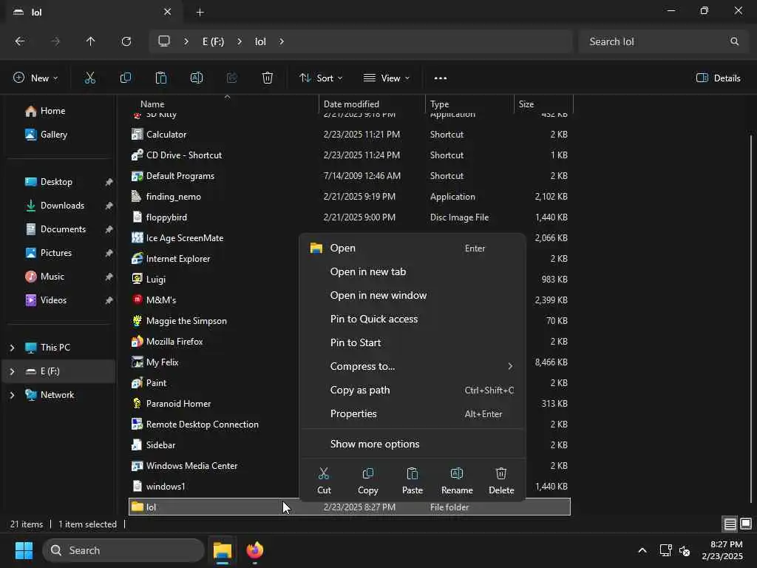757x568 pixels.
Task: Expand This PC in navigation pane
Action: click(x=12, y=348)
